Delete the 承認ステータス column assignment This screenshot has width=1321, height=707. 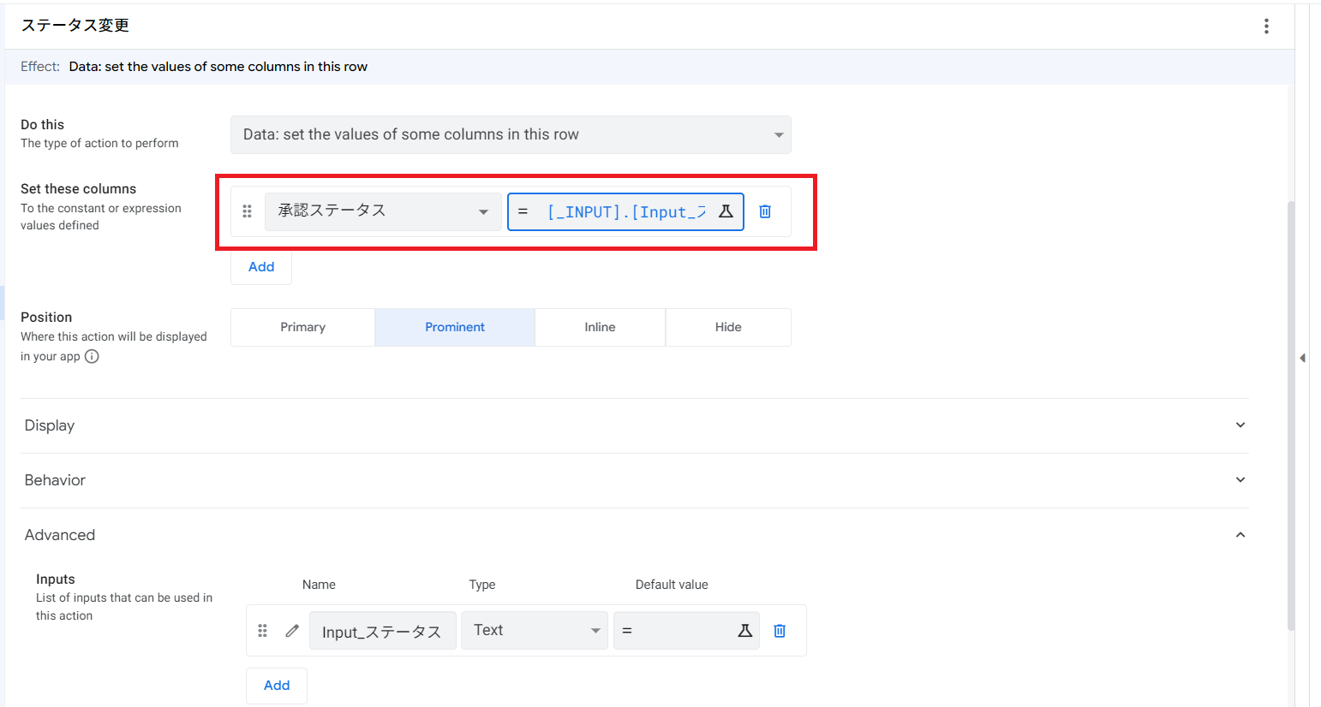coord(765,211)
